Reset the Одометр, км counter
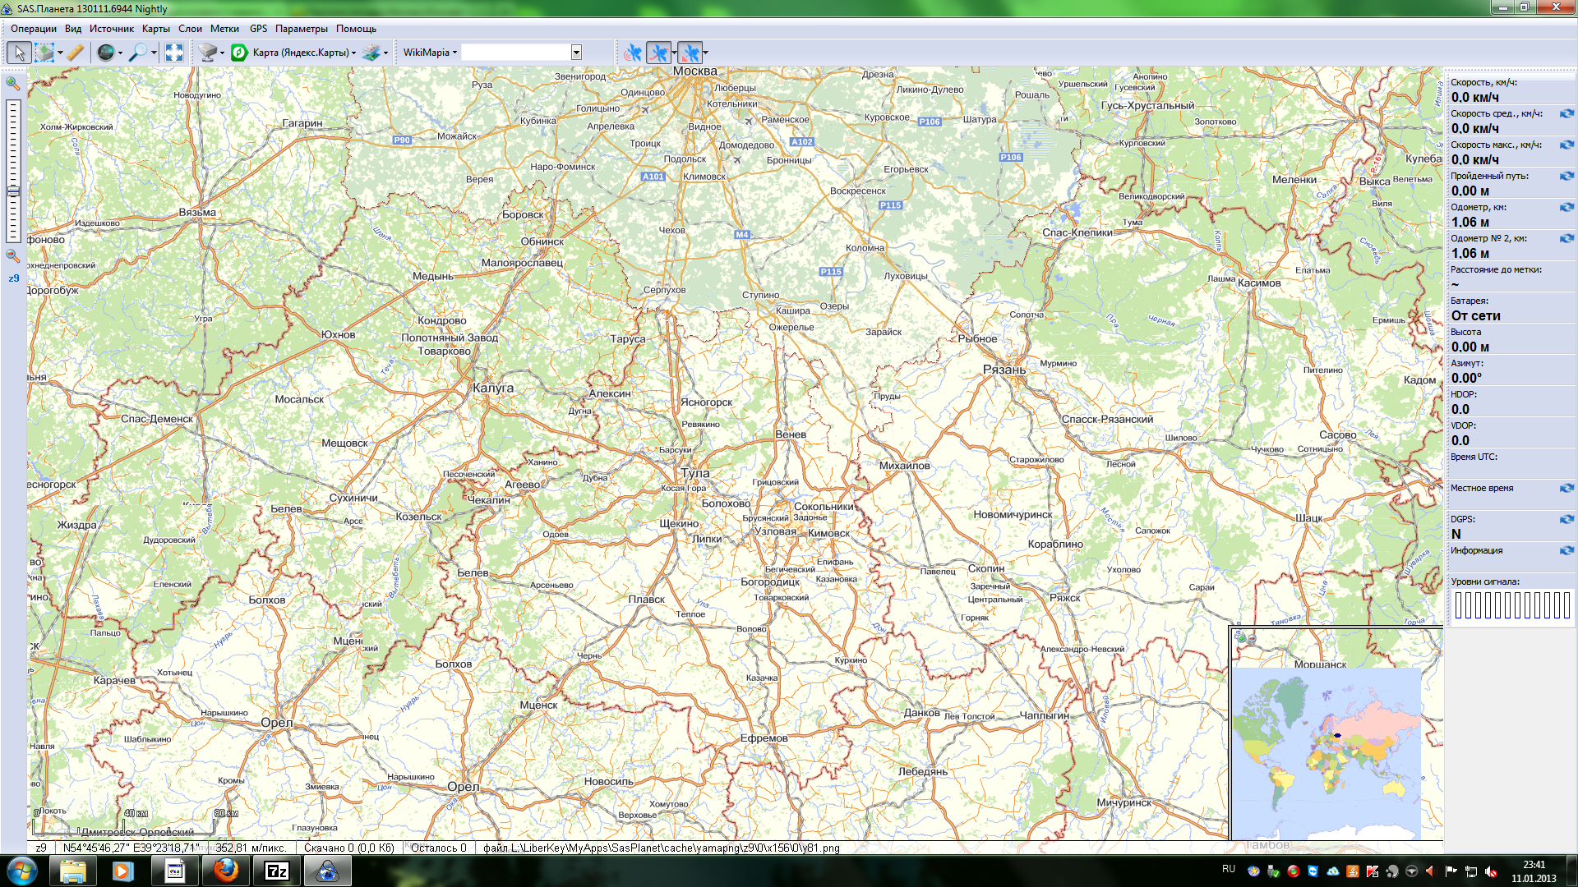Screen dimensions: 1578x887 (1566, 207)
